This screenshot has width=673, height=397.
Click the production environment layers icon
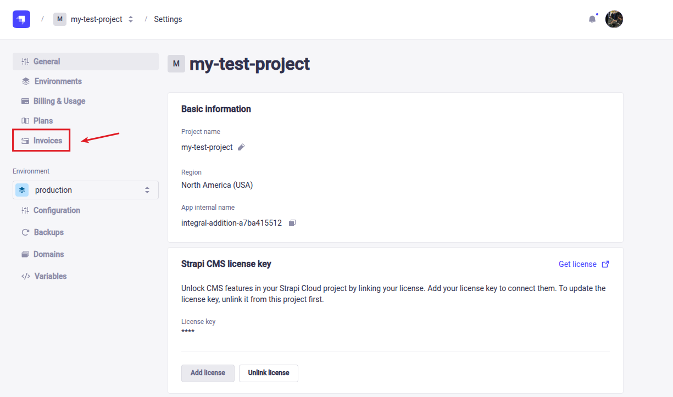(x=22, y=190)
